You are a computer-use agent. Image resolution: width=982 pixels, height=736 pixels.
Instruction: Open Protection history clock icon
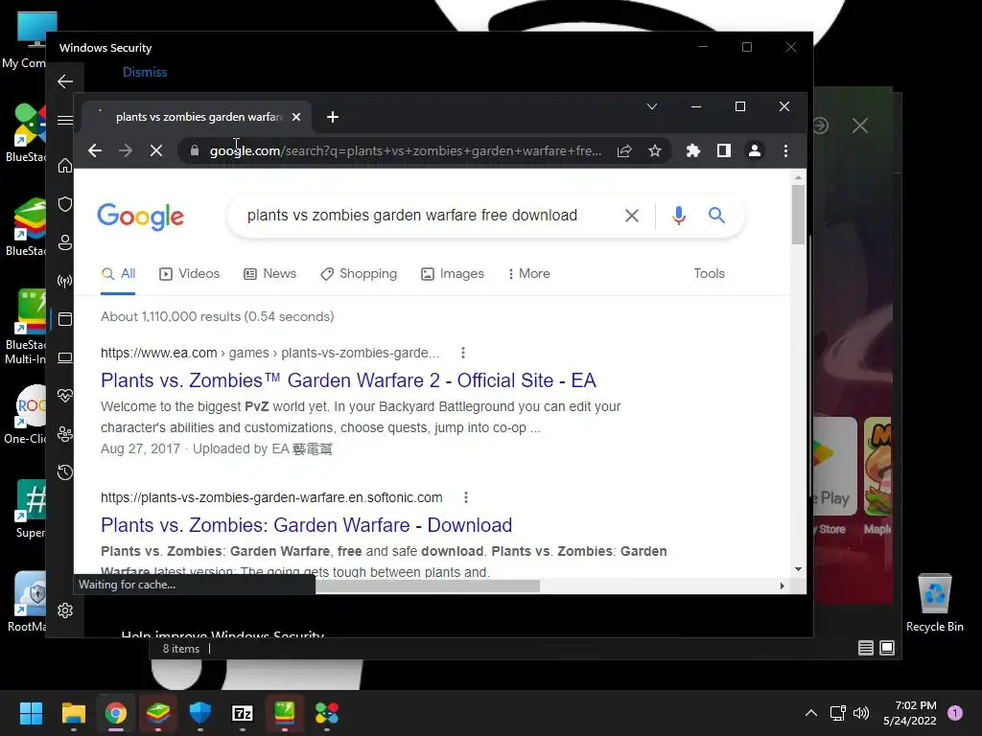tap(65, 472)
